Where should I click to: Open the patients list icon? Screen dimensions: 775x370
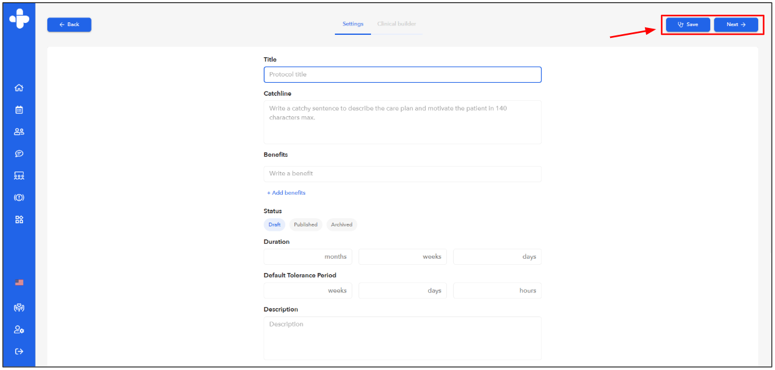19,132
